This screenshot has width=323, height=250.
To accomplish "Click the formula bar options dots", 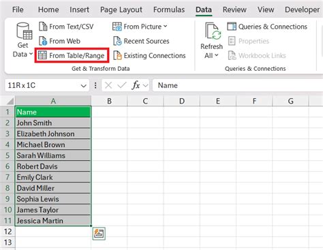I will coord(95,85).
